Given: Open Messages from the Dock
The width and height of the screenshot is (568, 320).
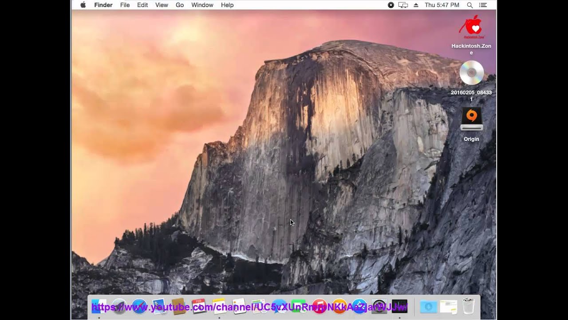Looking at the screenshot, I should pos(279,306).
